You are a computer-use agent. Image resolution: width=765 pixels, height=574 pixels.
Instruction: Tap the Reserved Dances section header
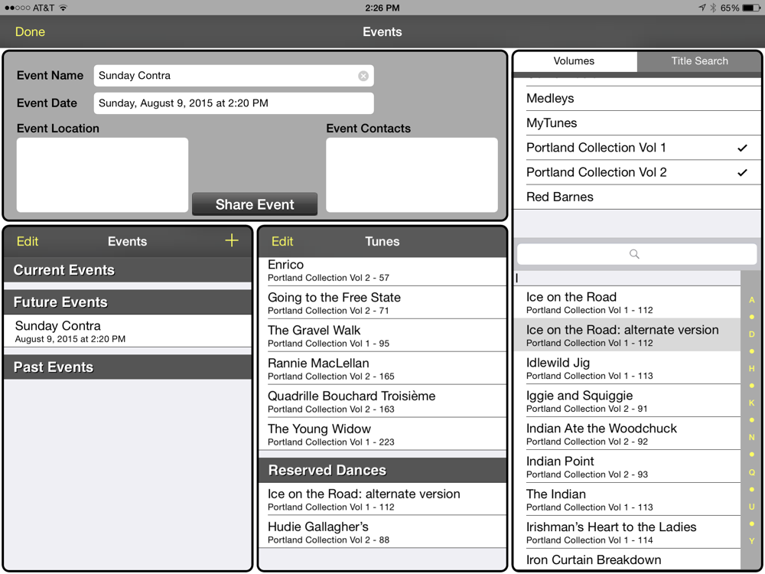[x=382, y=470]
